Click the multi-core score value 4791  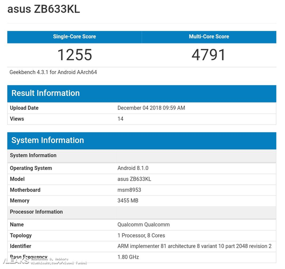[209, 55]
